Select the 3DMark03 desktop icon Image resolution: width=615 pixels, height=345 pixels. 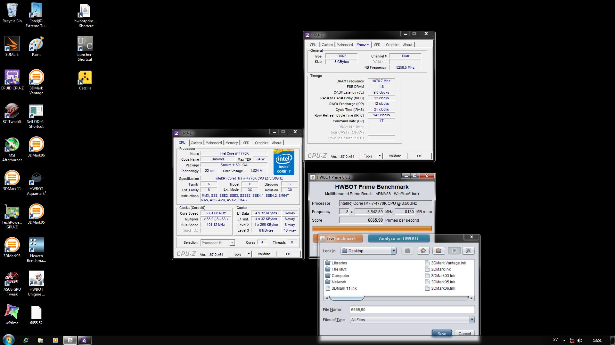[x=12, y=248]
